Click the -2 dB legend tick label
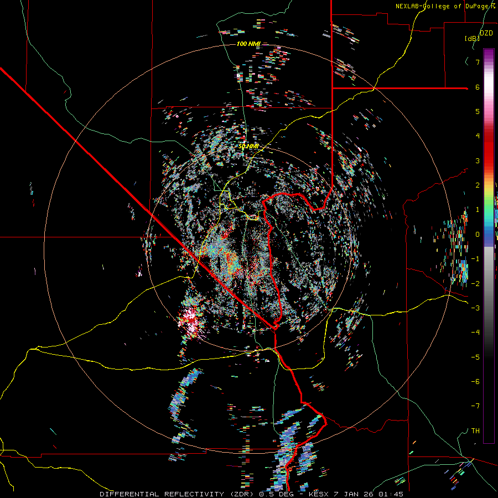Screen dimensions: 498x498 coord(475,284)
